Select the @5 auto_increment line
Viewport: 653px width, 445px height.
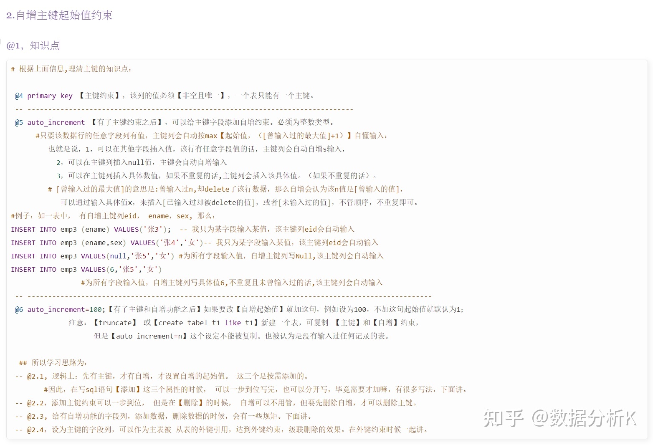(x=174, y=122)
